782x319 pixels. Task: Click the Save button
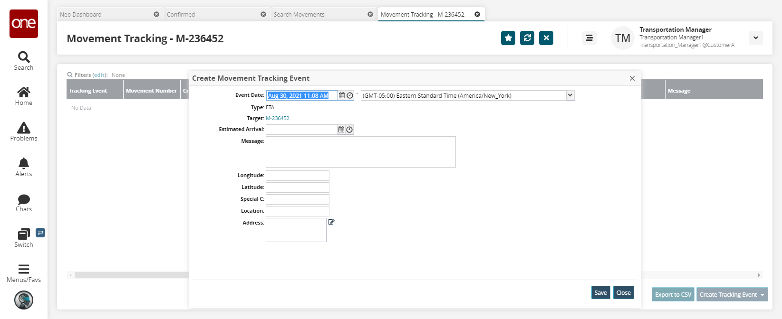click(600, 293)
